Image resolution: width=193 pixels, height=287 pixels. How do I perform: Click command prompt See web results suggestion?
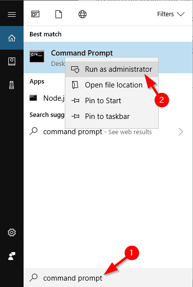106,132
